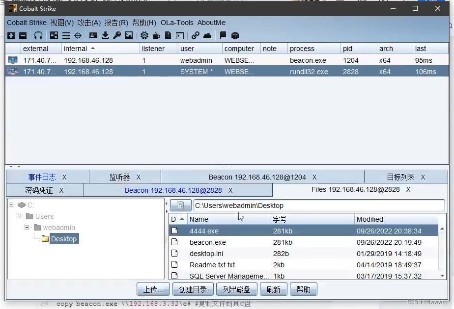Screen dimensions: 454x309
Task: Click the parent folder button beside path
Action: 181,206
